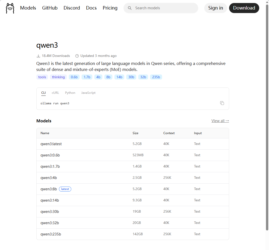Screen dimensions: 269x250
Task: Open the View all link
Action: click(220, 121)
